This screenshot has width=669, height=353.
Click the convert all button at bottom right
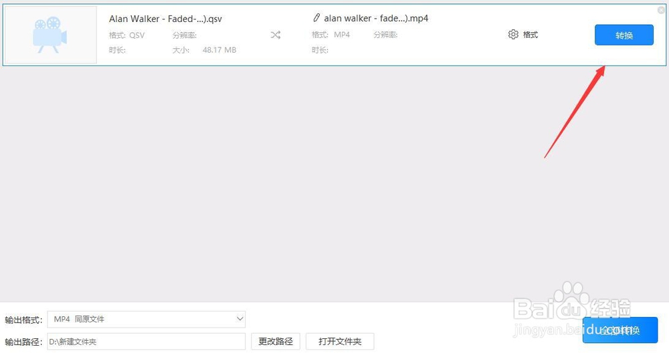620,330
